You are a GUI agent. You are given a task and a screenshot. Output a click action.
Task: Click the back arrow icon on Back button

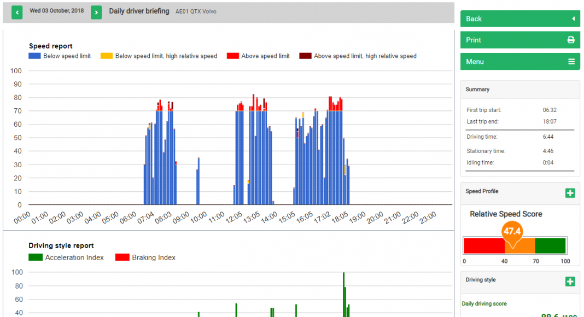tap(573, 19)
